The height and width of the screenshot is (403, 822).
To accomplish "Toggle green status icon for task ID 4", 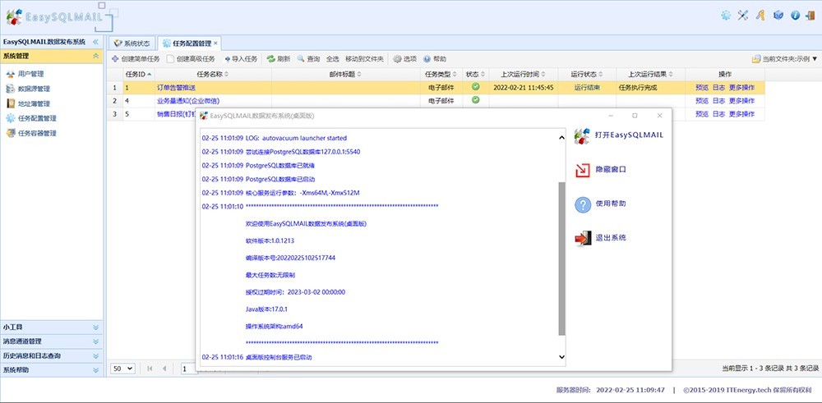I will click(475, 100).
